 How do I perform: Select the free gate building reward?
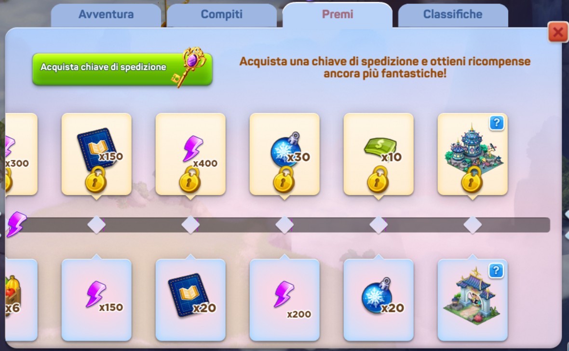pyautogui.click(x=473, y=300)
